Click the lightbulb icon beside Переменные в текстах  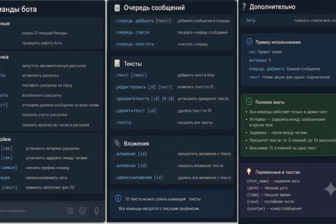249,172
